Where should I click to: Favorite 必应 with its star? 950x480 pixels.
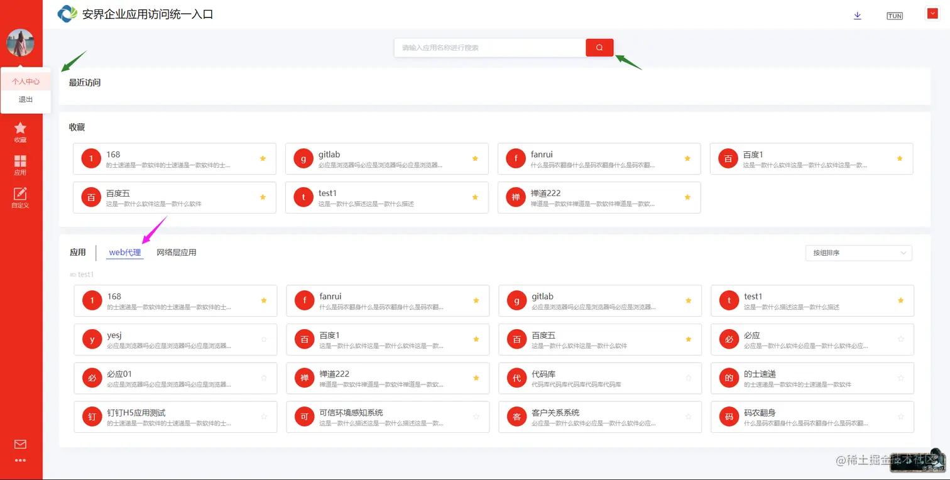(x=901, y=339)
